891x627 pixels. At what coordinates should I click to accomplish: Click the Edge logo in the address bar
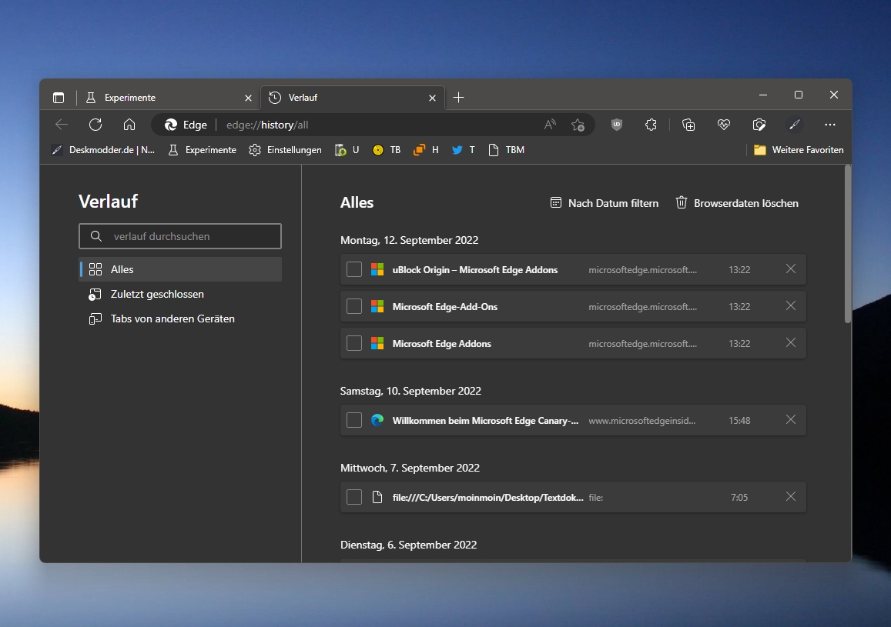tap(170, 125)
